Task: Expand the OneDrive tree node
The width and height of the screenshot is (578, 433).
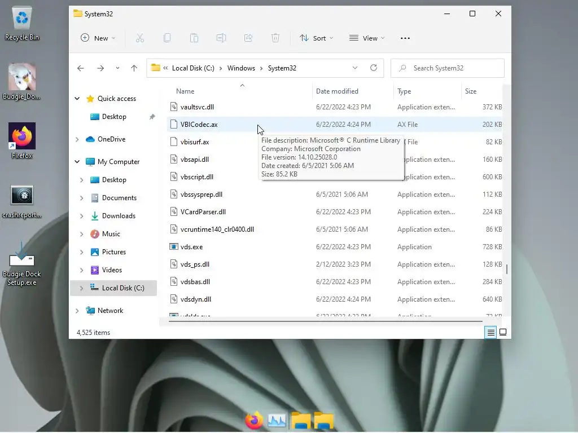Action: click(77, 139)
